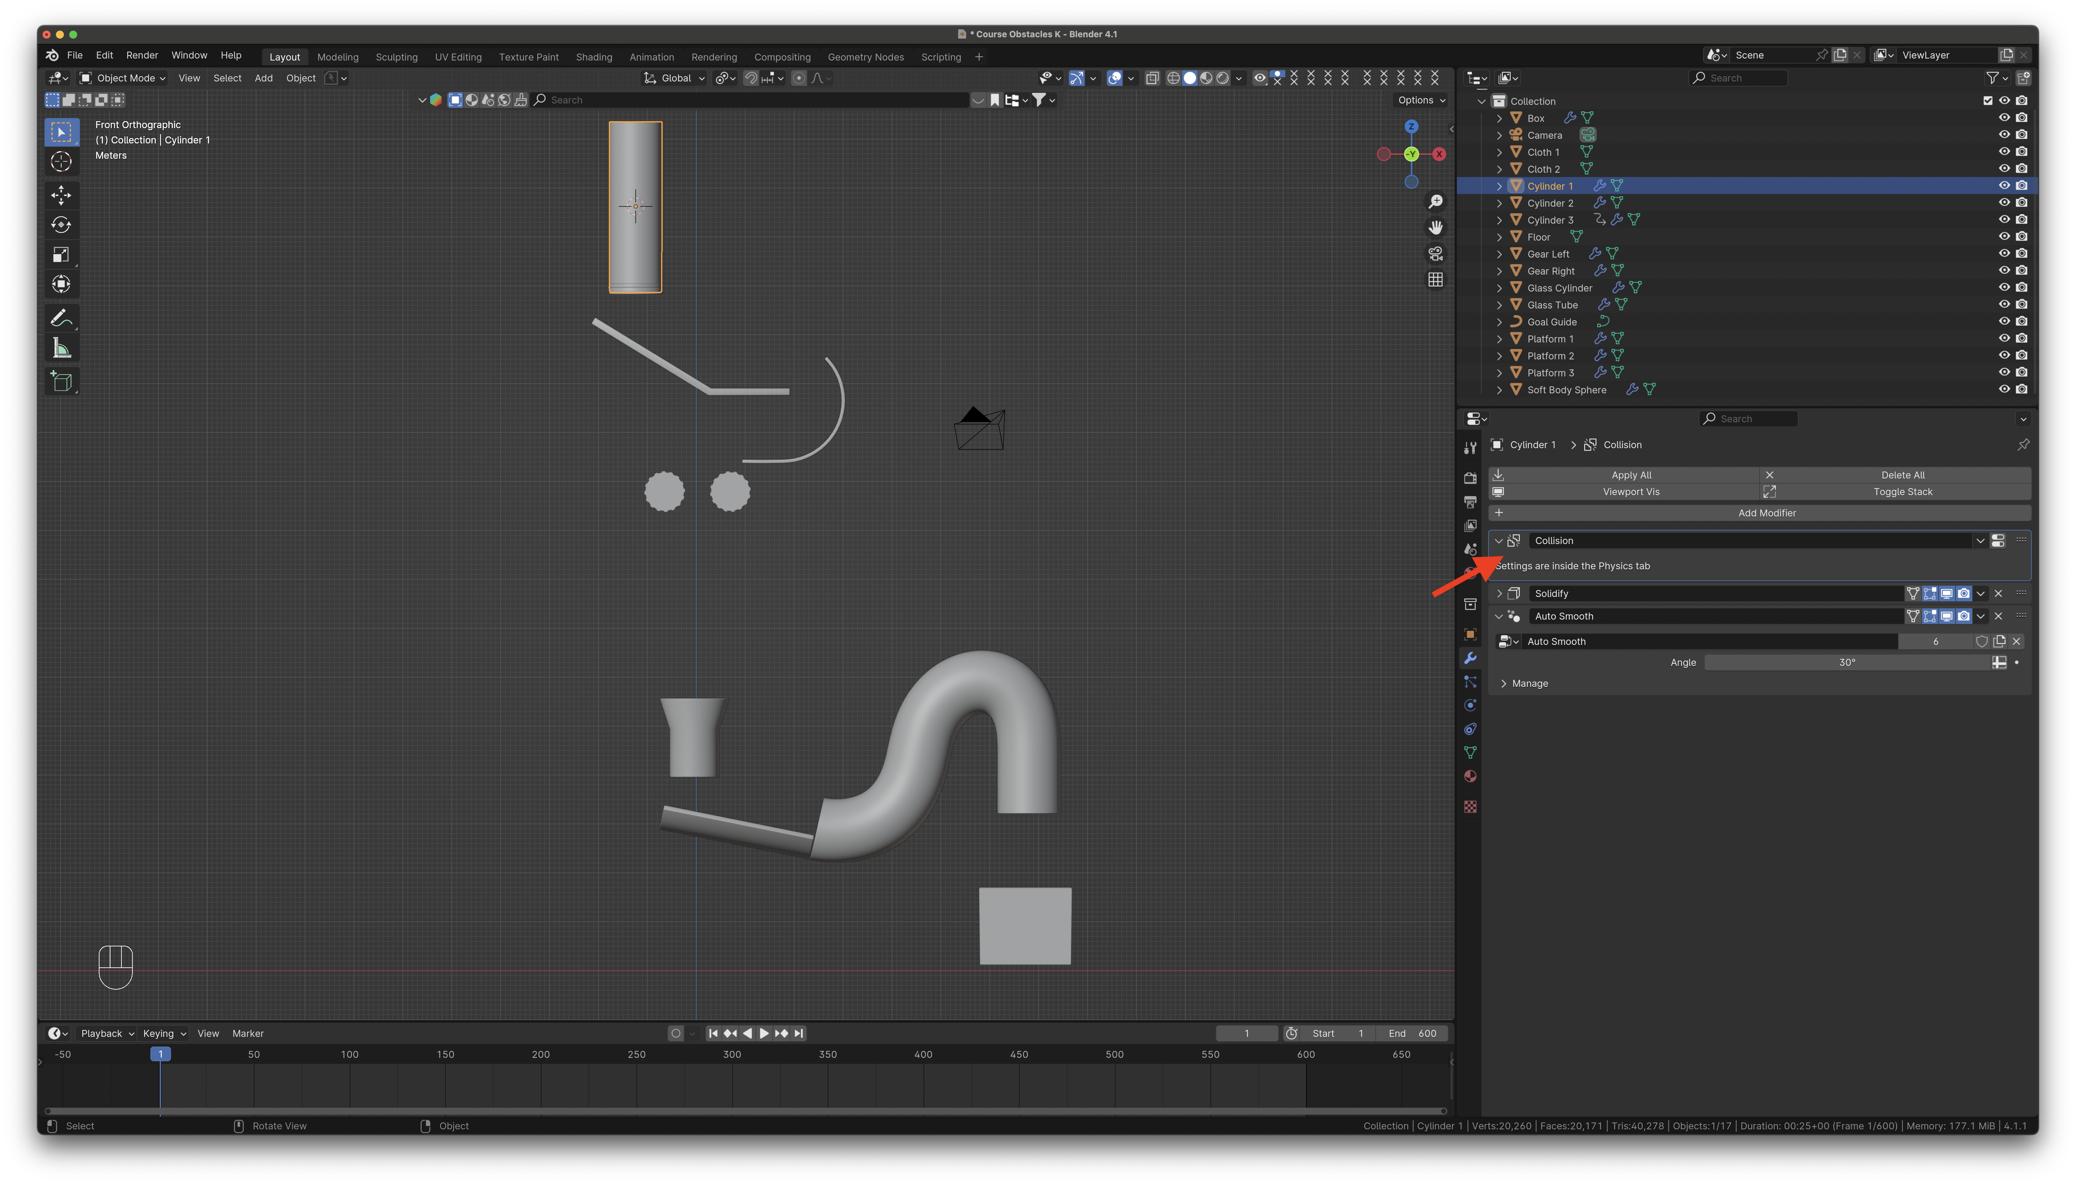Viewport: 2076px width, 1184px height.
Task: Click the red X axis on navigation gizmo
Action: [1439, 154]
